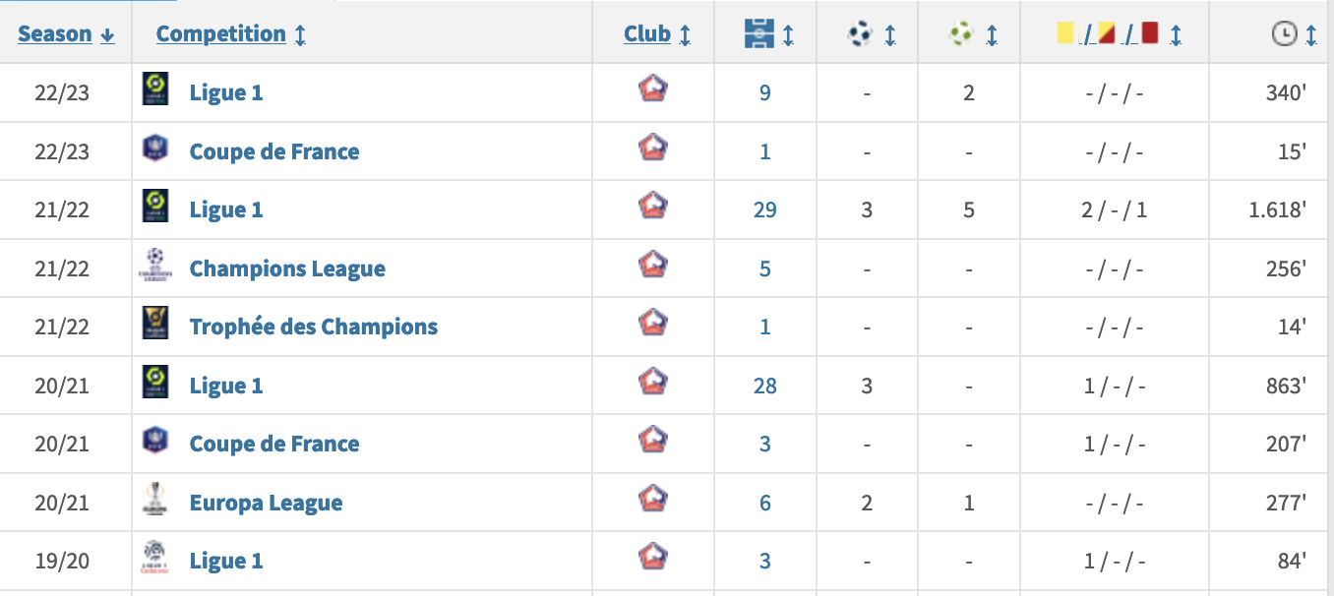Click the Europa League trophy logo
The height and width of the screenshot is (596, 1334).
[155, 501]
